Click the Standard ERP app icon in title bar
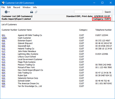This screenshot has height=99, width=115. click(3, 3)
